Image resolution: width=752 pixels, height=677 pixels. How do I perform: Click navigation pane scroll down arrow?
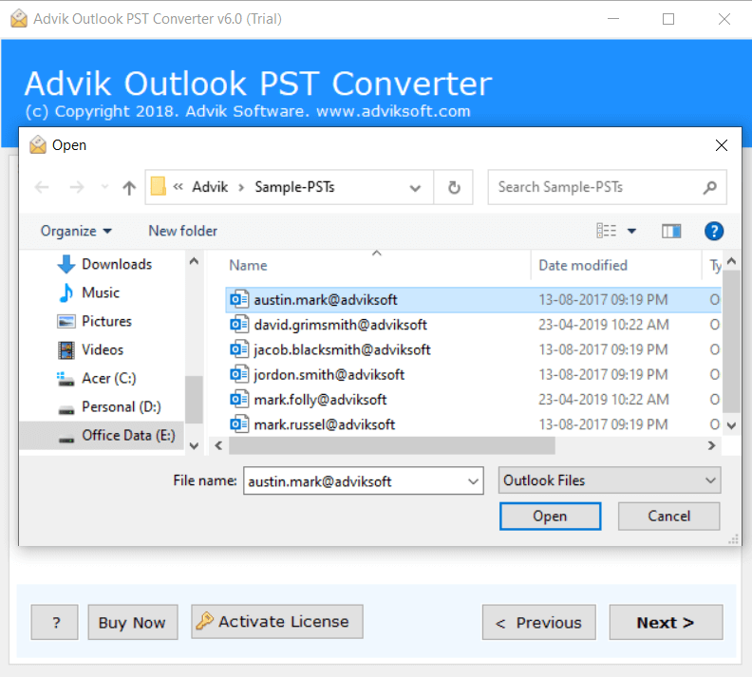pyautogui.click(x=194, y=446)
